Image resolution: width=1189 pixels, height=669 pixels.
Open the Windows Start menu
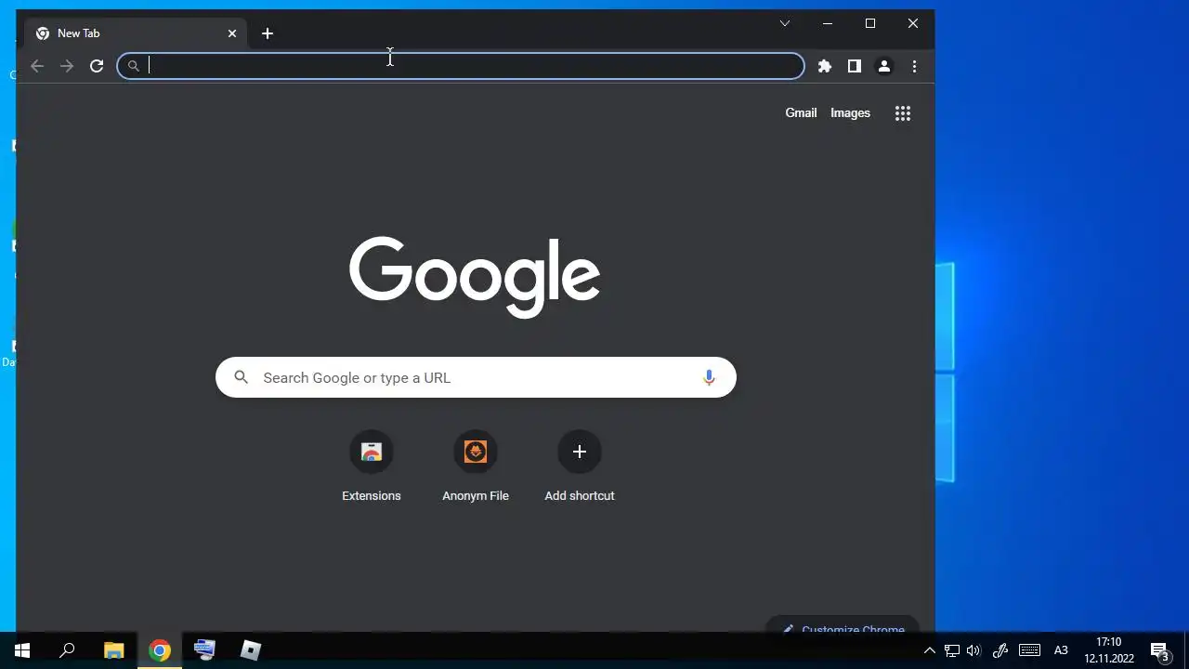22,650
